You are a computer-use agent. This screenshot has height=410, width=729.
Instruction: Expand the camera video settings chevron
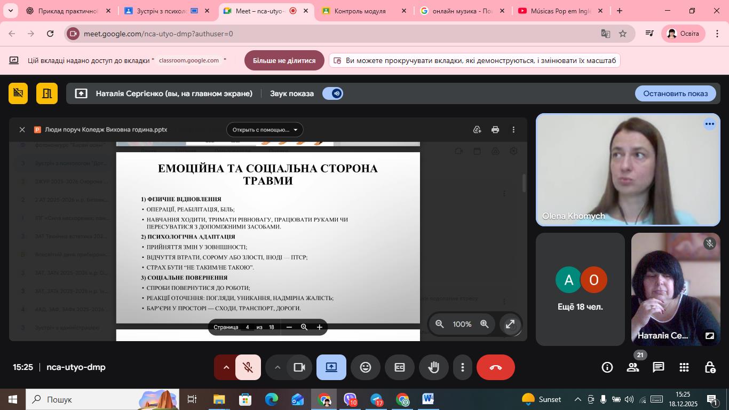(277, 367)
